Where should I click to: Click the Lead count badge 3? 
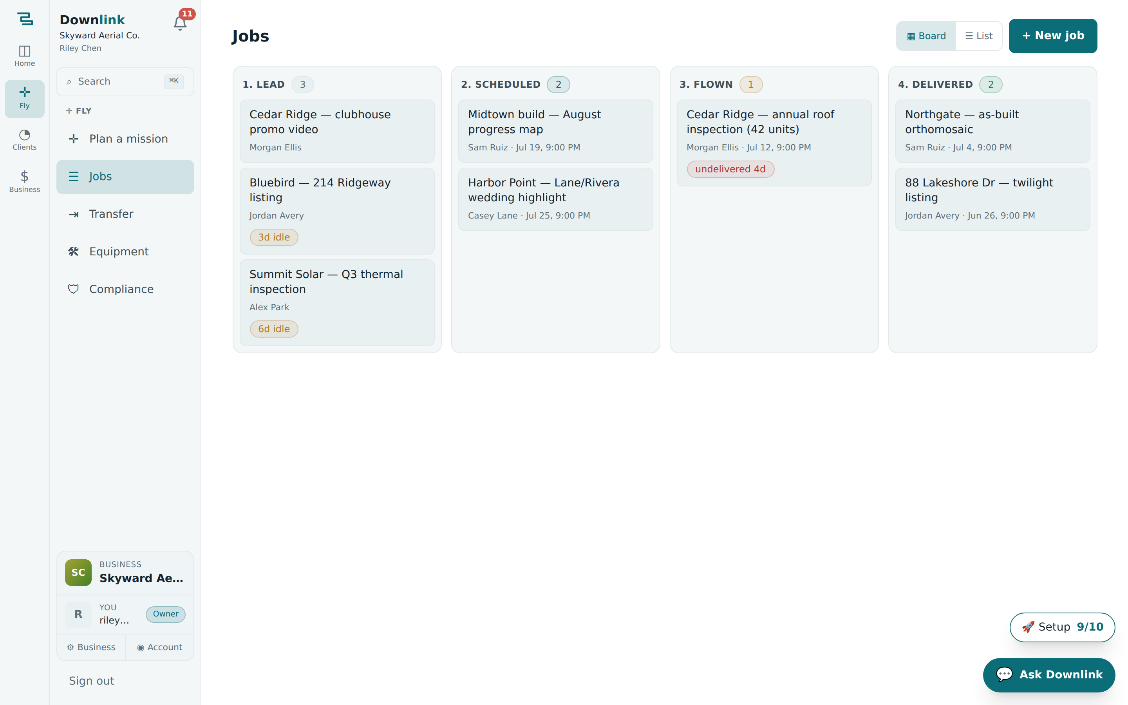pyautogui.click(x=302, y=84)
